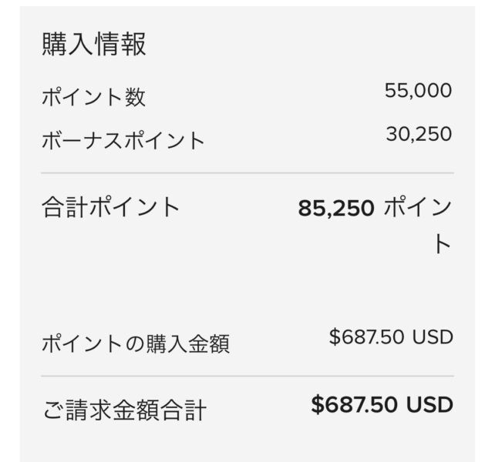Click the dollar sign in bold total
The height and width of the screenshot is (462, 495).
coord(317,405)
